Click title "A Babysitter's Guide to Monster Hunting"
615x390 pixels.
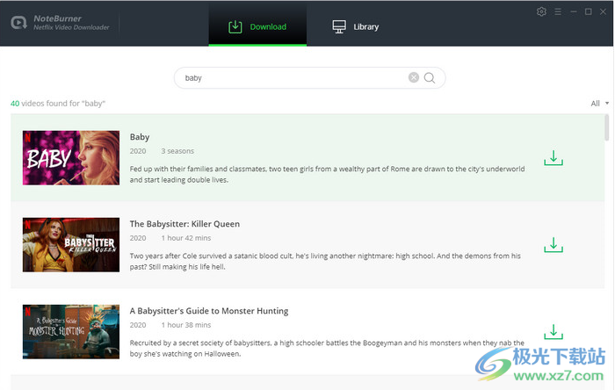click(209, 311)
